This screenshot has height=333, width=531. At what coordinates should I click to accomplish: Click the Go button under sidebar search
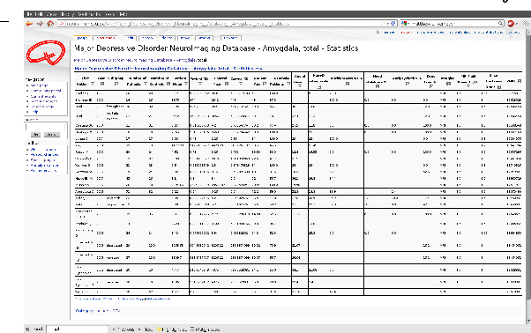(36, 135)
